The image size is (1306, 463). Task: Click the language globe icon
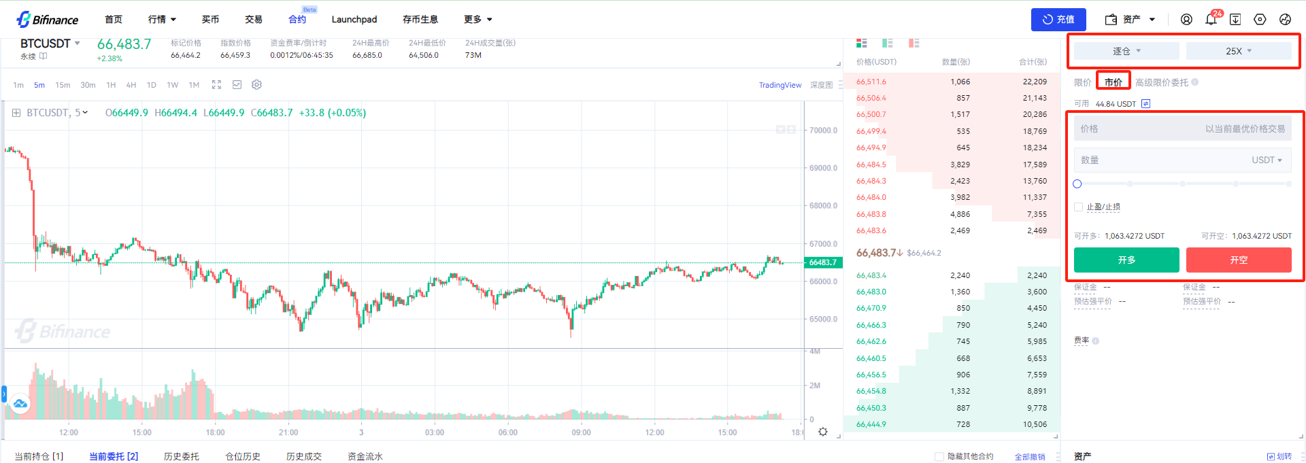1285,20
